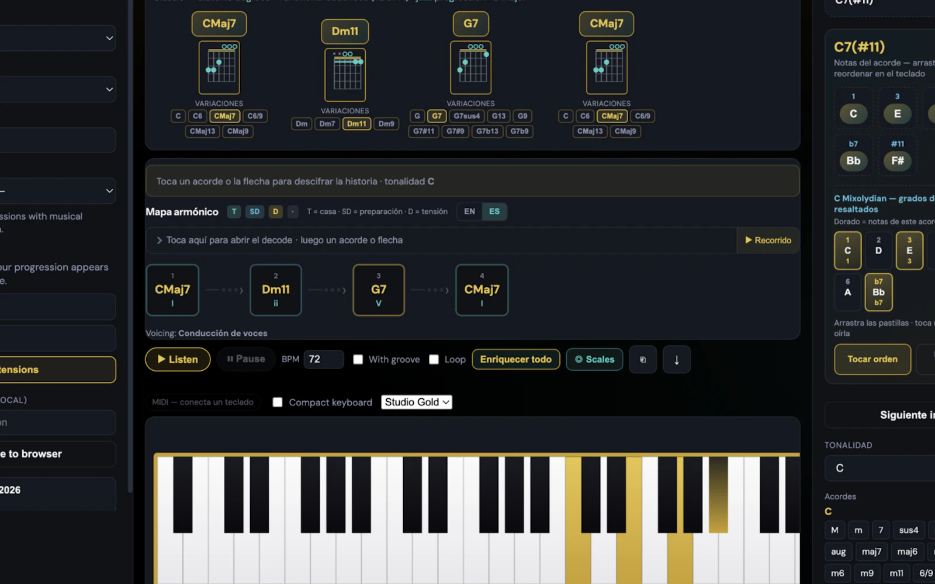
Task: Select Dm9 variation chip
Action: [x=386, y=124]
